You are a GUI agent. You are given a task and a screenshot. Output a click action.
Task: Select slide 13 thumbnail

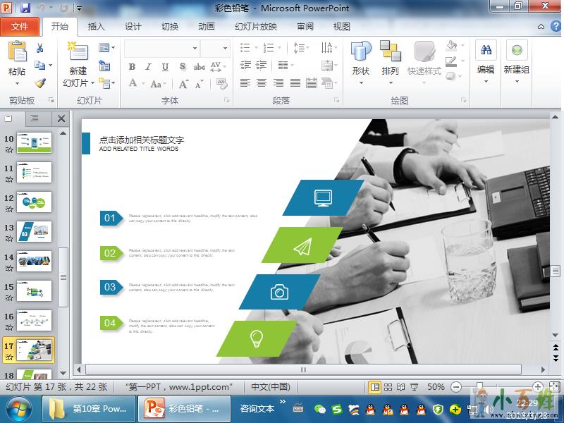34,230
